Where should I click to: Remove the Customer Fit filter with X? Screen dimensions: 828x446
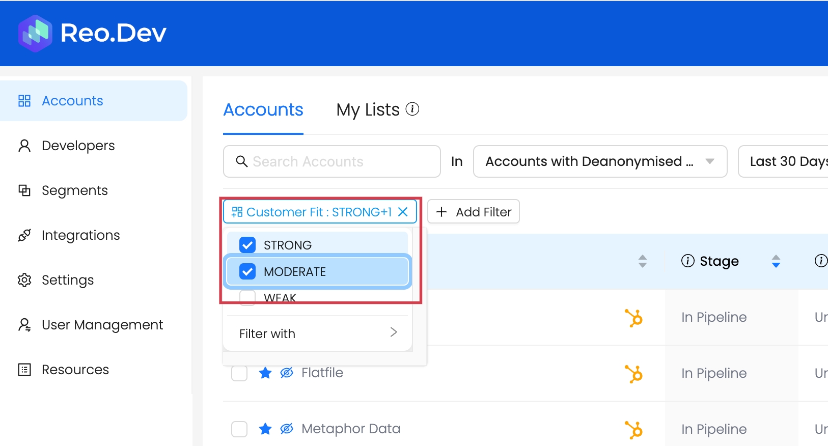coord(403,212)
